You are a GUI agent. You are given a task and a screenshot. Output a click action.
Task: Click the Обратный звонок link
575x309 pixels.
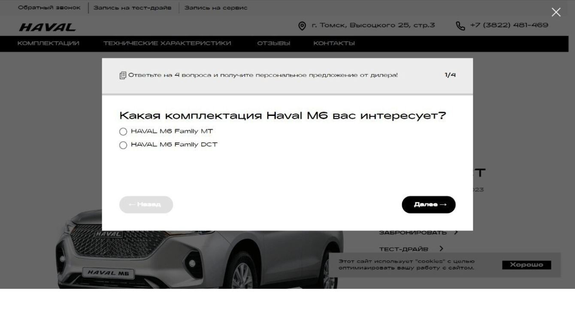(49, 8)
